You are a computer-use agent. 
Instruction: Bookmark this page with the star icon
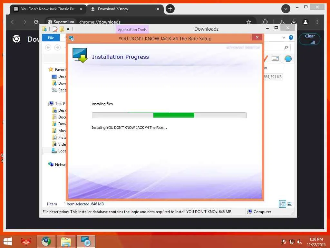click(249, 22)
